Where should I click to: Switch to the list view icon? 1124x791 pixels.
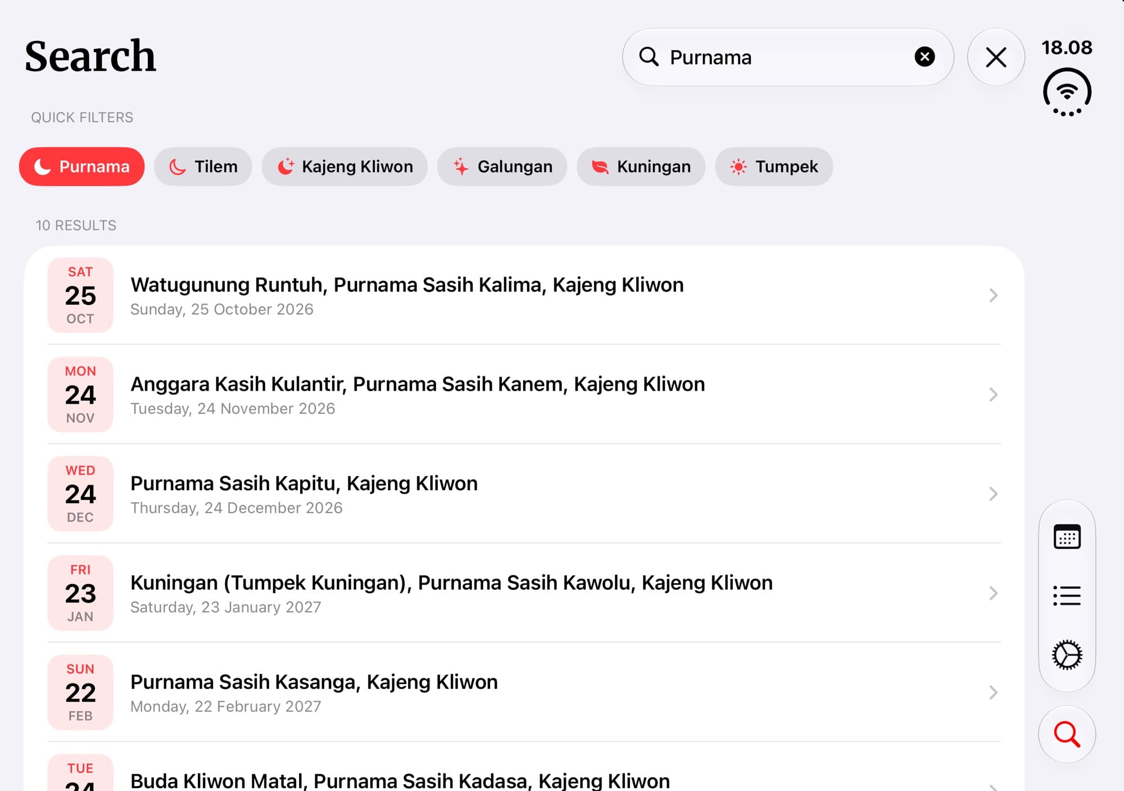coord(1067,595)
